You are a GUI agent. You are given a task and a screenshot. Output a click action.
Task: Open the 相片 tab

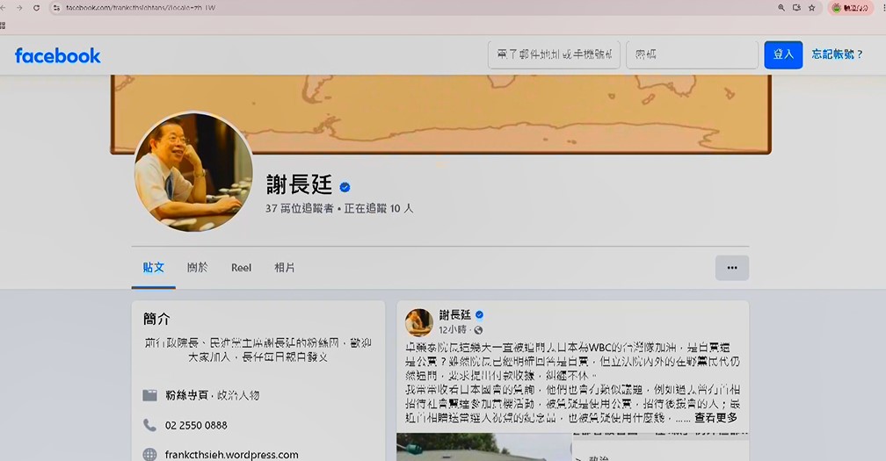tap(284, 268)
